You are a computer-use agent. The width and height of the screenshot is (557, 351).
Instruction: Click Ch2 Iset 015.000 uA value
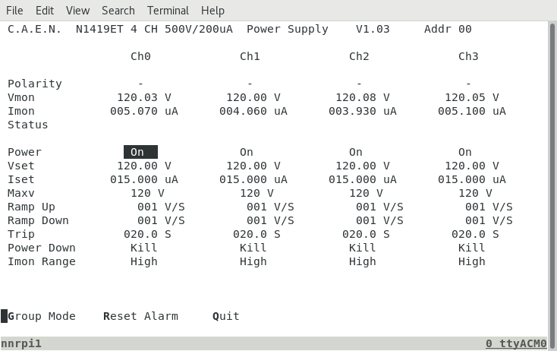pos(362,179)
